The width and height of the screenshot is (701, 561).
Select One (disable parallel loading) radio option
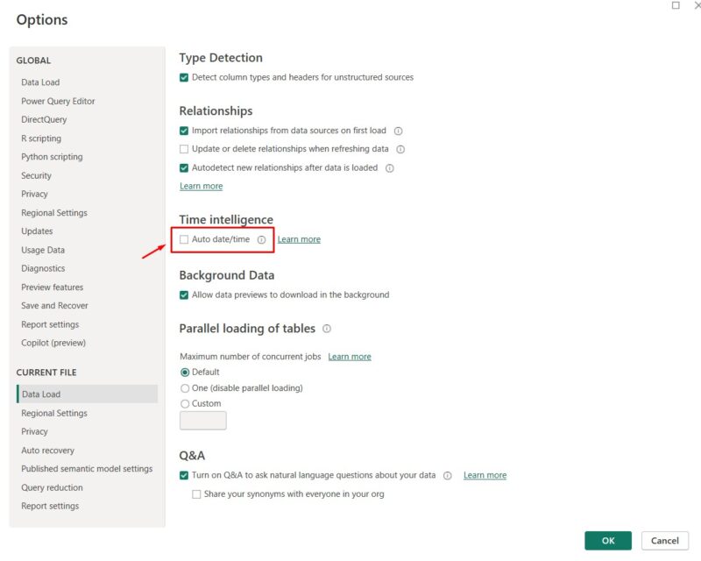tap(185, 387)
